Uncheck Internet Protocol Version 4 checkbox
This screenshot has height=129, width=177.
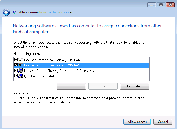click(16, 60)
